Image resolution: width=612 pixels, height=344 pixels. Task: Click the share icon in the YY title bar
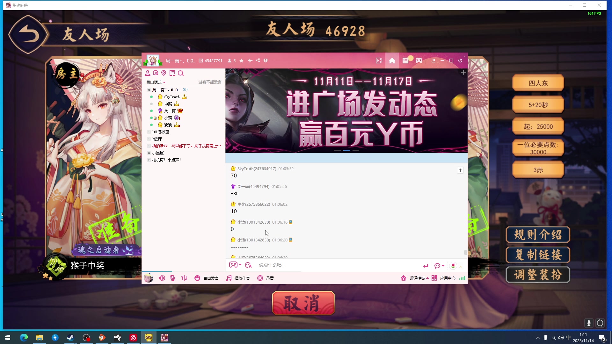(258, 61)
